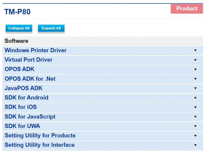
Task: Expand the Setting Utility for Interface arrow
Action: (195, 145)
